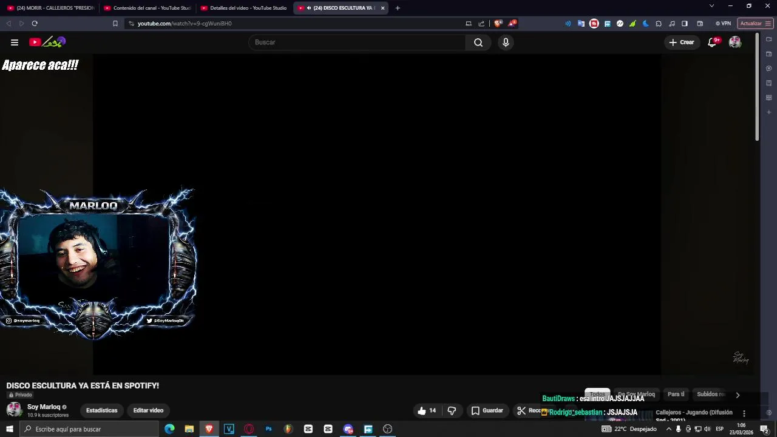Click the share page icon in address bar

481,24
